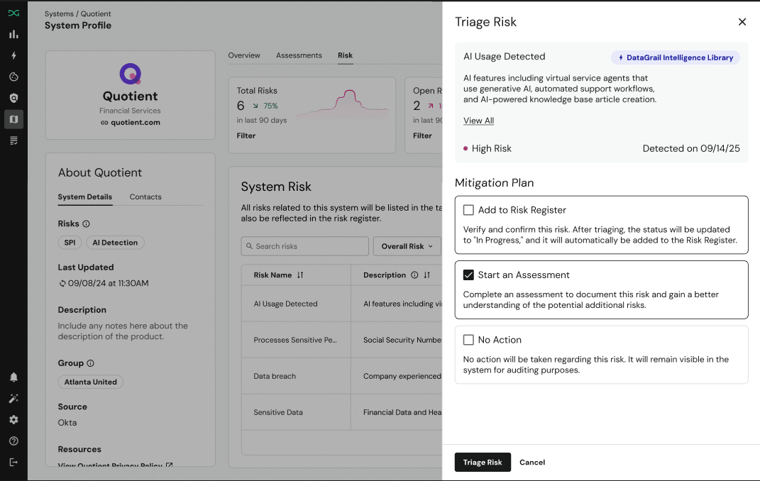Screen dimensions: 760x481
Task: Uncheck the Start an Assessment checkbox
Action: pyautogui.click(x=468, y=275)
